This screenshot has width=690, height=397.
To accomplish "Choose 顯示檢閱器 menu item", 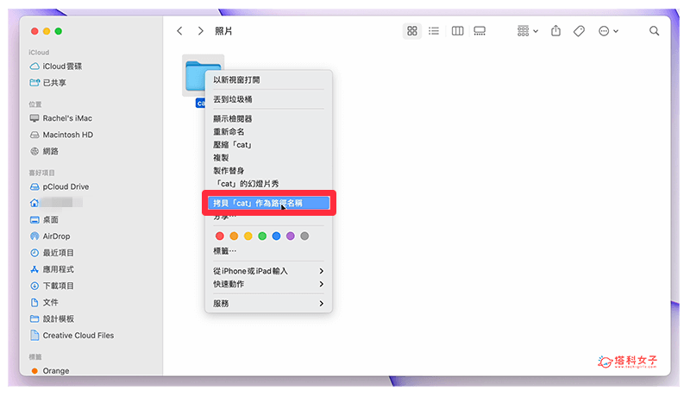I will pyautogui.click(x=268, y=119).
